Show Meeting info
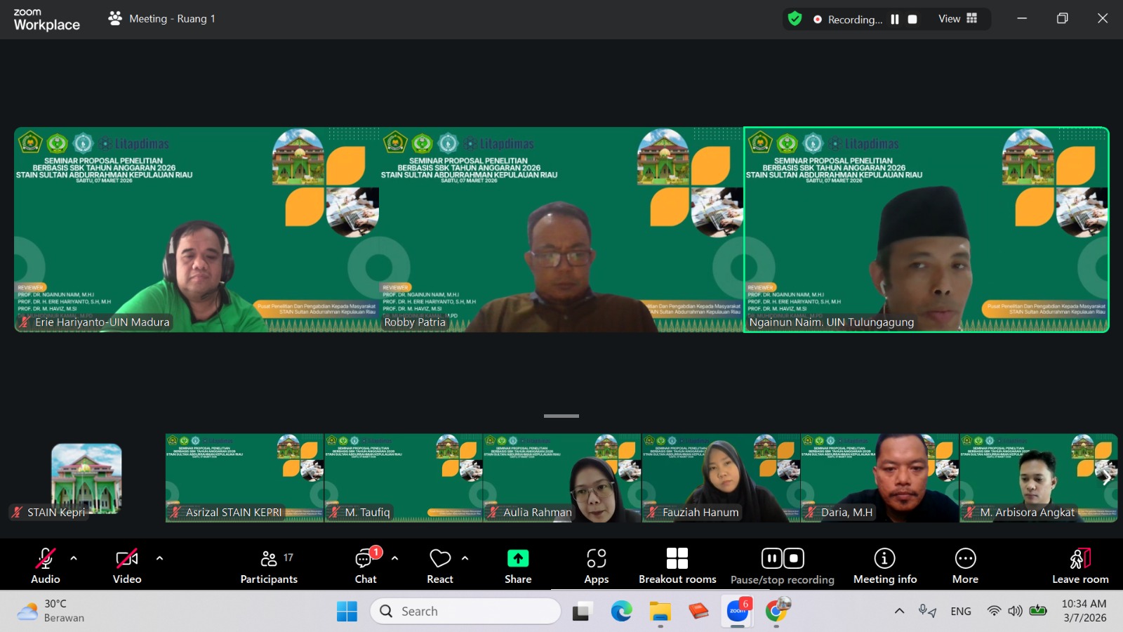Image resolution: width=1123 pixels, height=632 pixels. pos(885,567)
